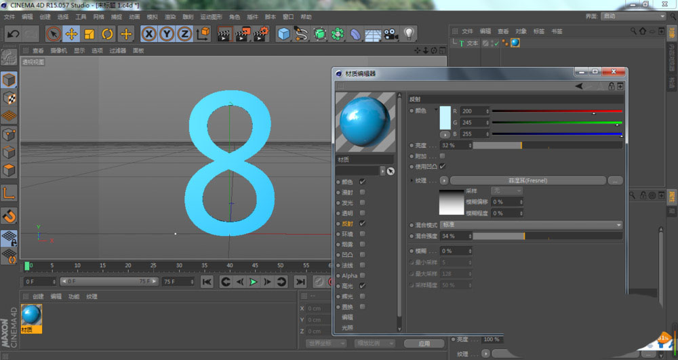Viewport: 678px width, 360px height.
Task: Go to the end of animation
Action: (x=300, y=282)
